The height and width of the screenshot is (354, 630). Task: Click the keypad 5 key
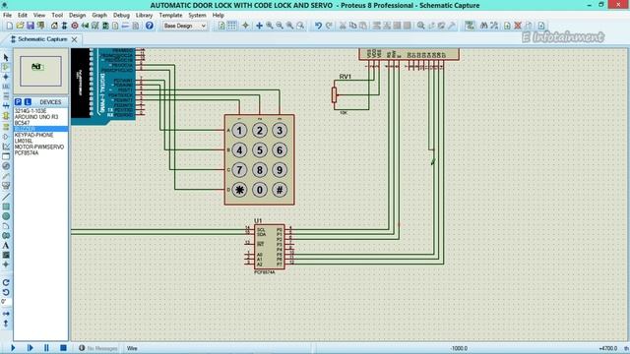point(260,150)
